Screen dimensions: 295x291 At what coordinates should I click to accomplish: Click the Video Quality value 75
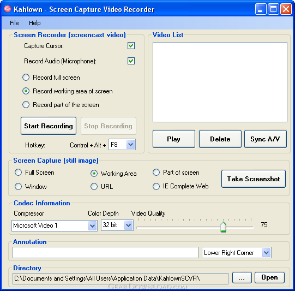[x=264, y=225]
